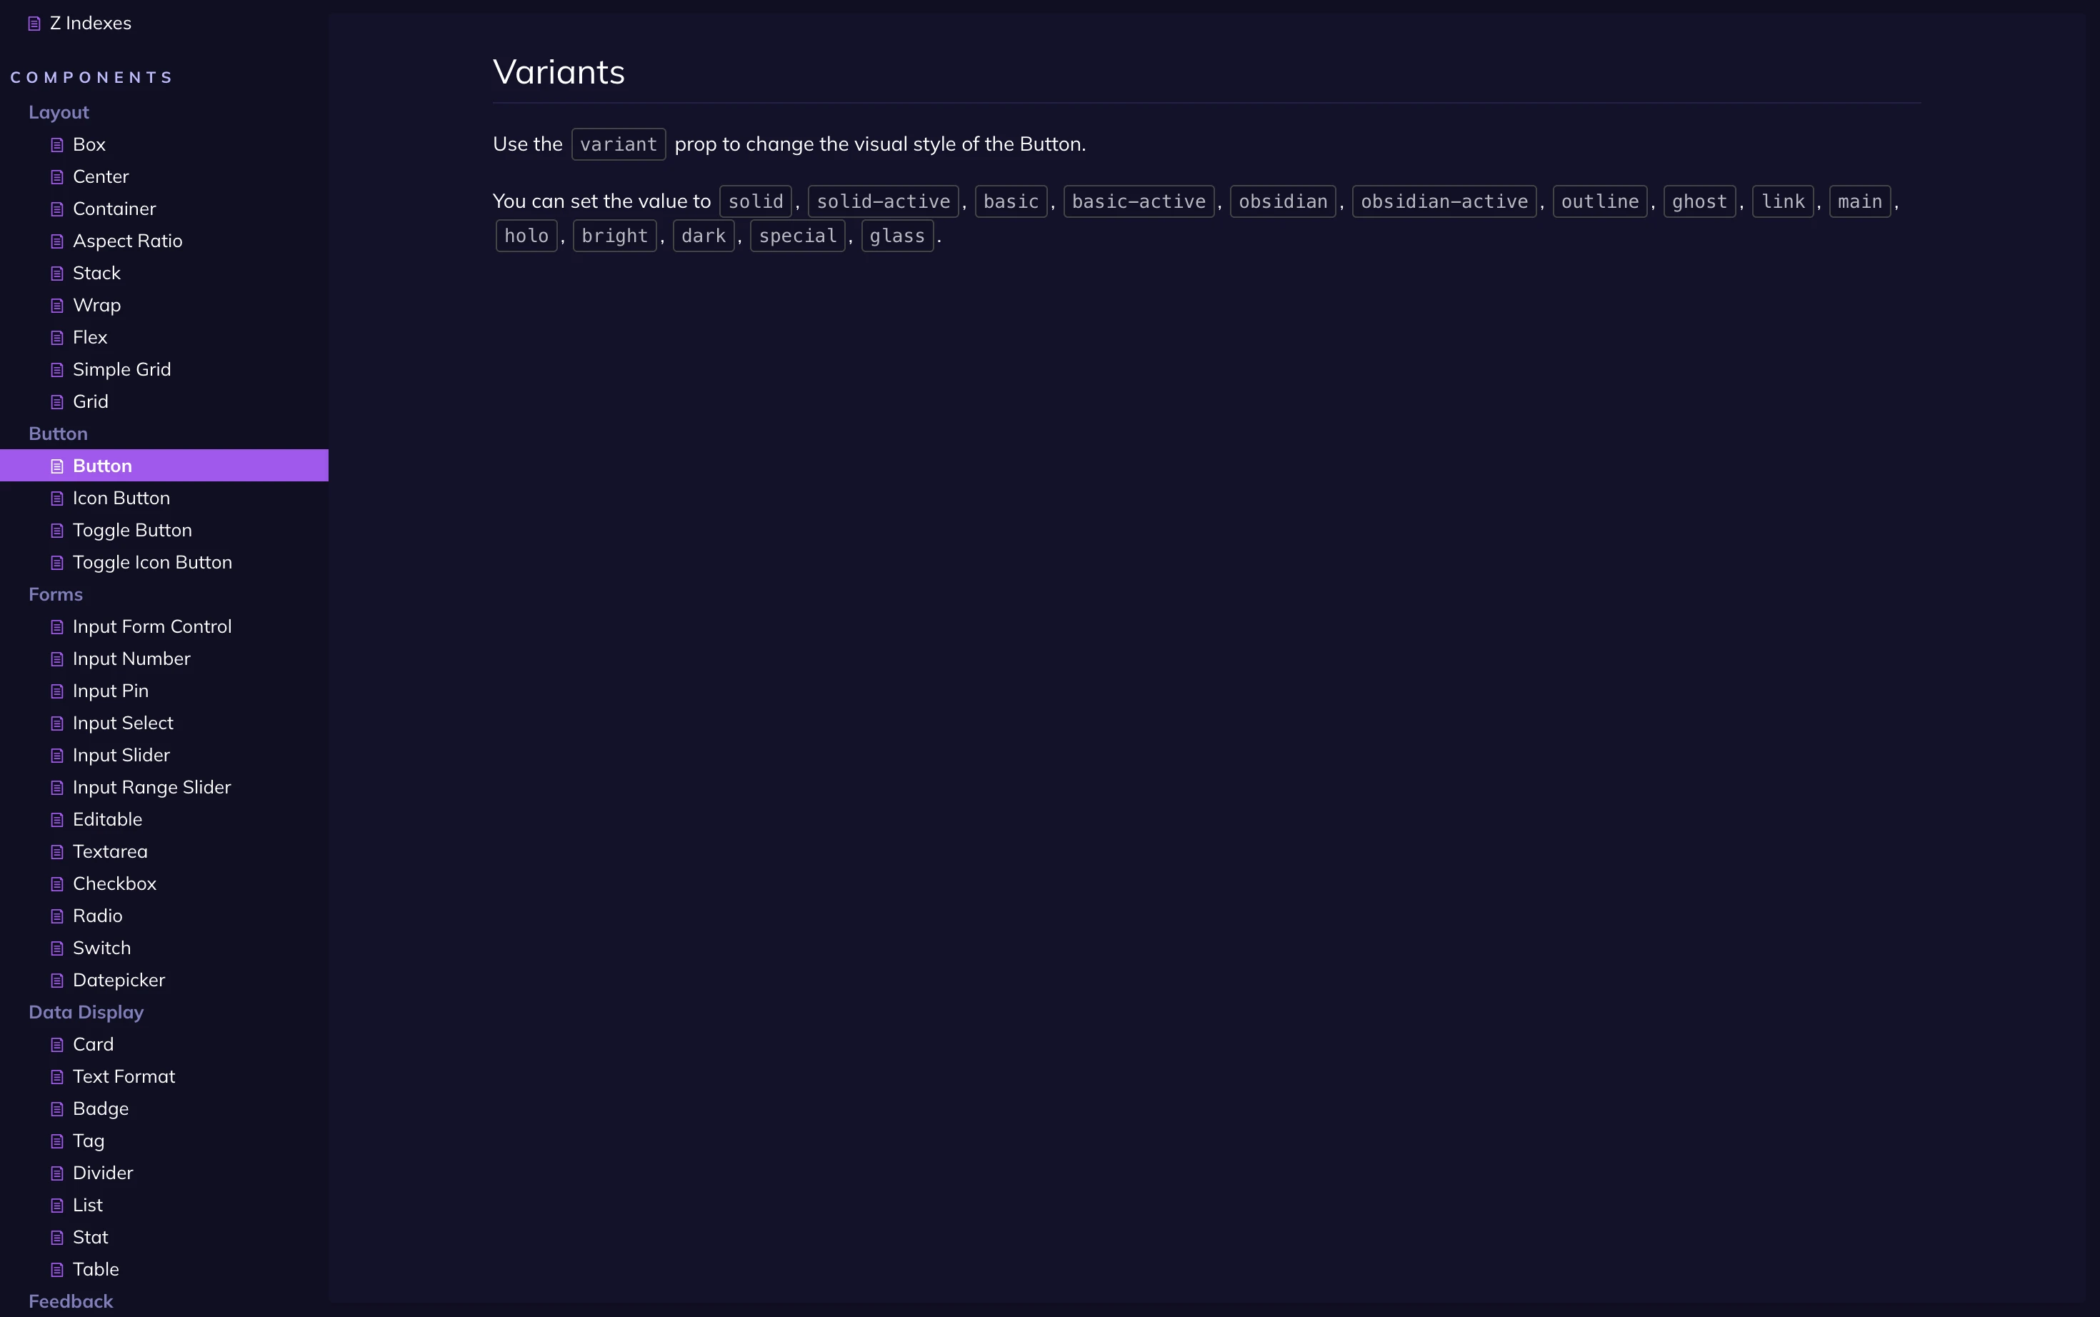Click the 'dark' code chip

[x=704, y=236]
